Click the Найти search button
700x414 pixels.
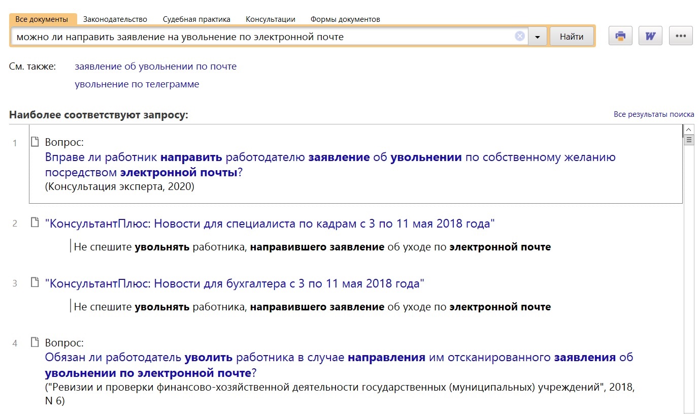coord(572,37)
